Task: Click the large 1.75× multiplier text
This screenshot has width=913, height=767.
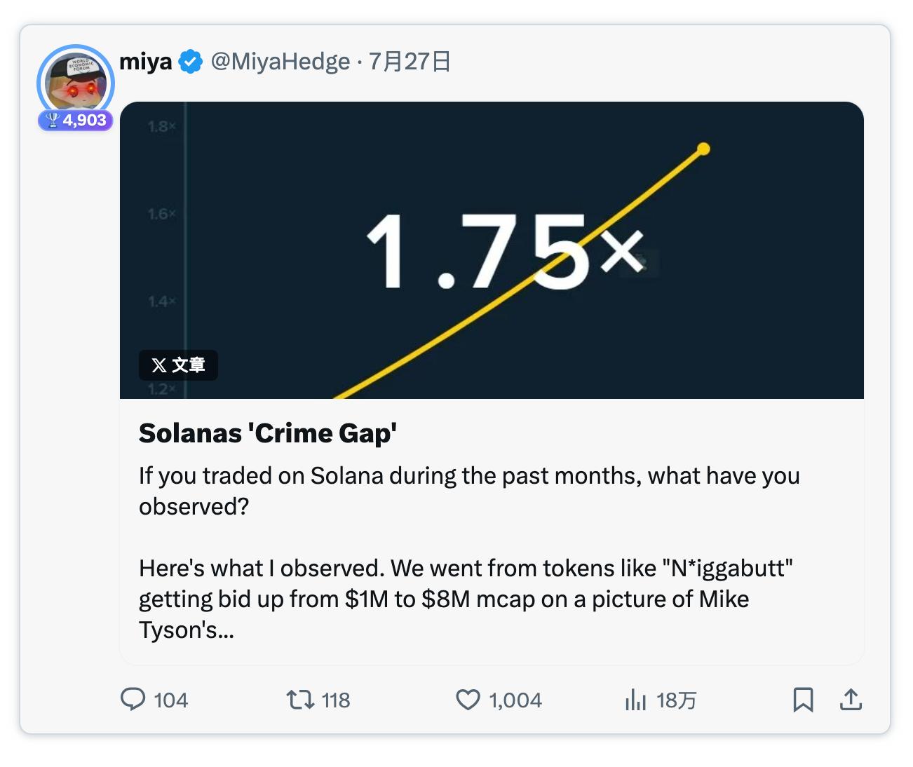Action: coord(503,251)
